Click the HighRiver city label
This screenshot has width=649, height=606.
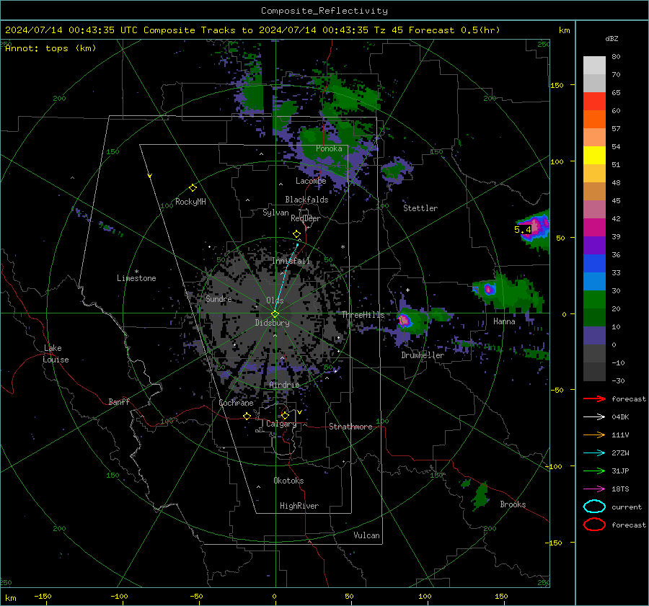tap(299, 506)
